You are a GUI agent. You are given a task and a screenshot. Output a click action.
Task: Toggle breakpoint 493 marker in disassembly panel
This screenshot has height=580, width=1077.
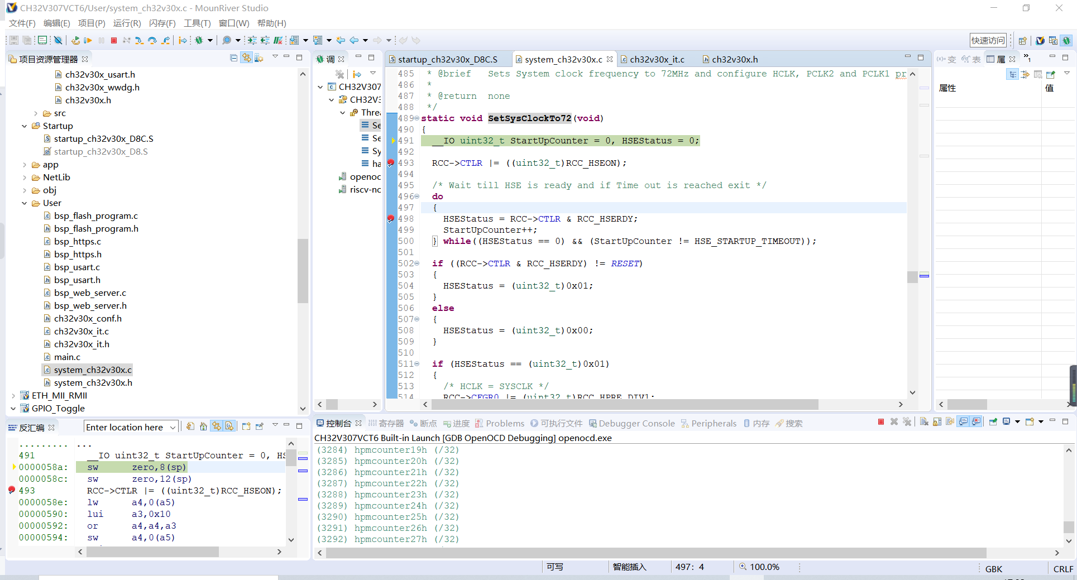pos(12,490)
